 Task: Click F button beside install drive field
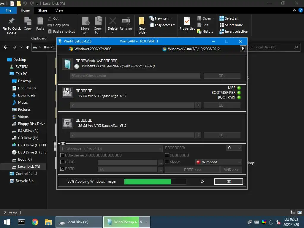[198, 135]
